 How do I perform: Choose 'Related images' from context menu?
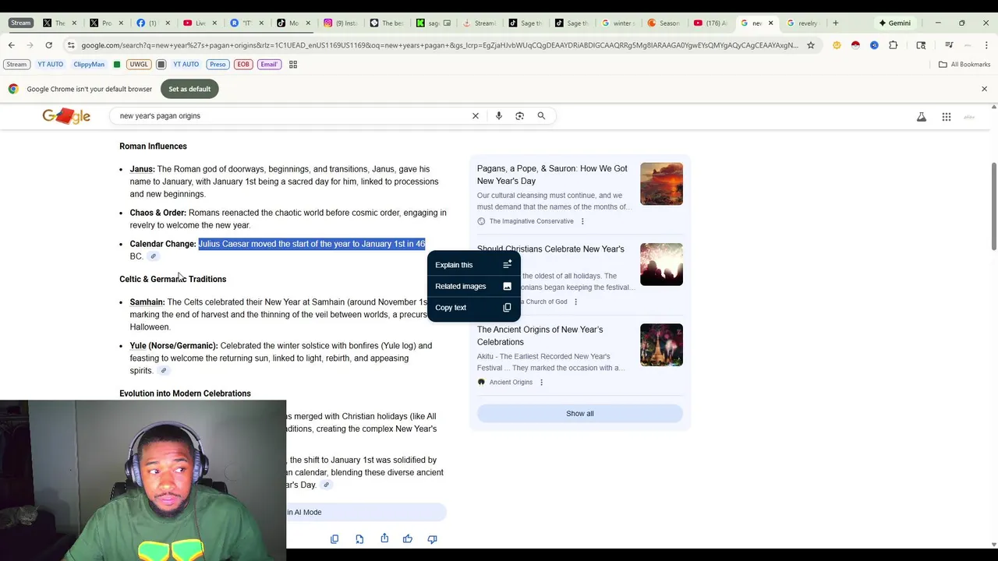473,286
